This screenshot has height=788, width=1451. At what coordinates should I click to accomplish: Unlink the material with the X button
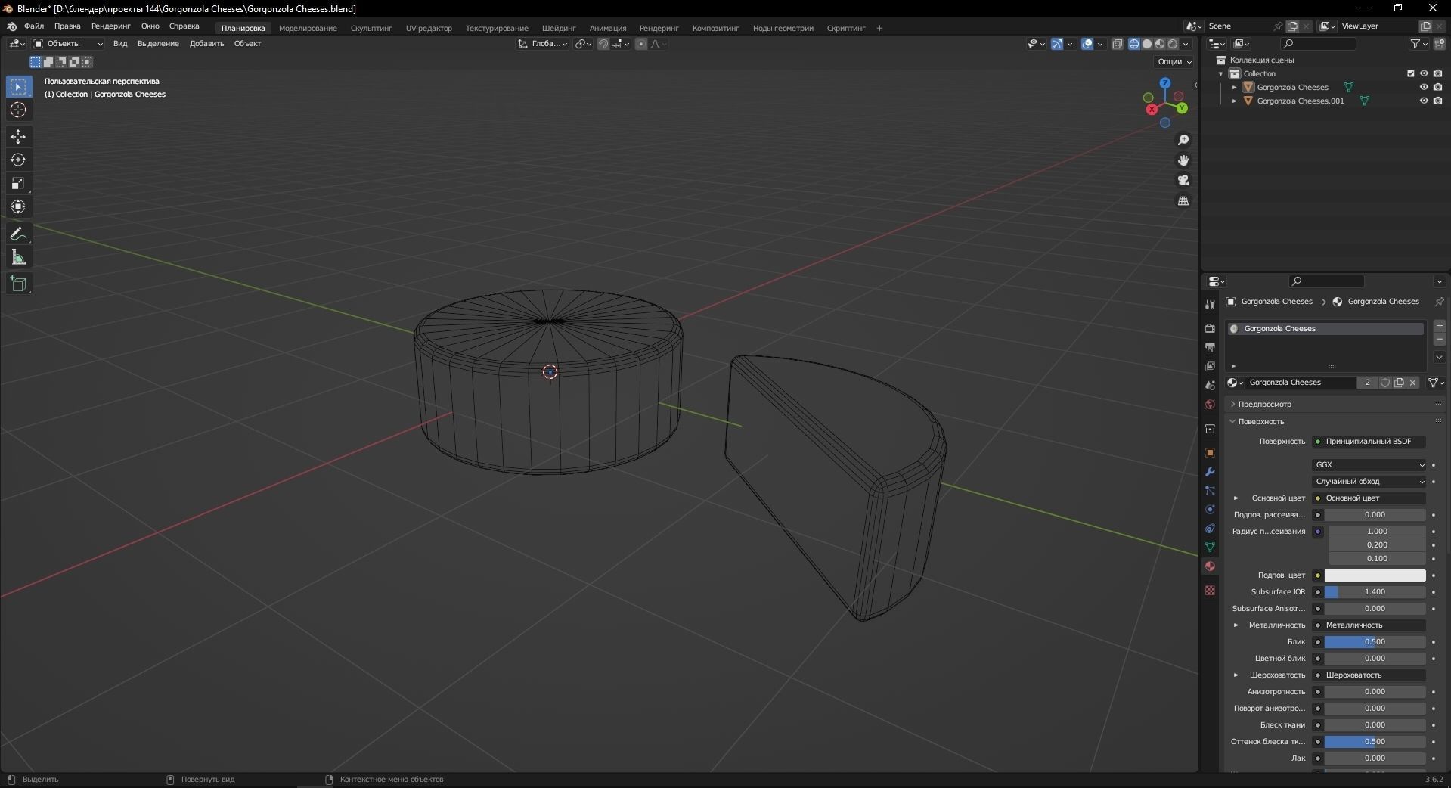tap(1412, 383)
